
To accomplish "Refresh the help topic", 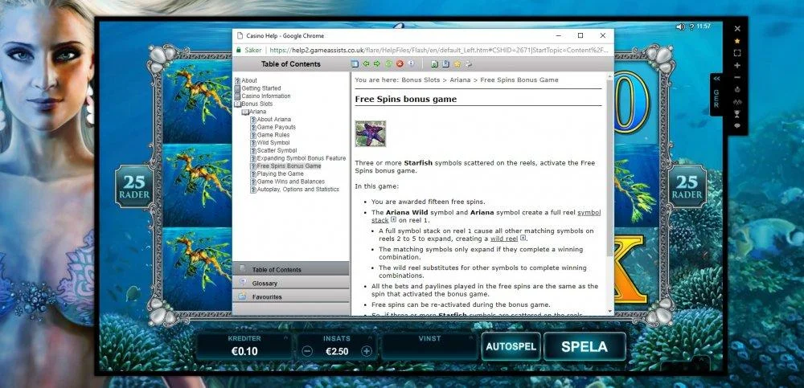I will click(388, 63).
